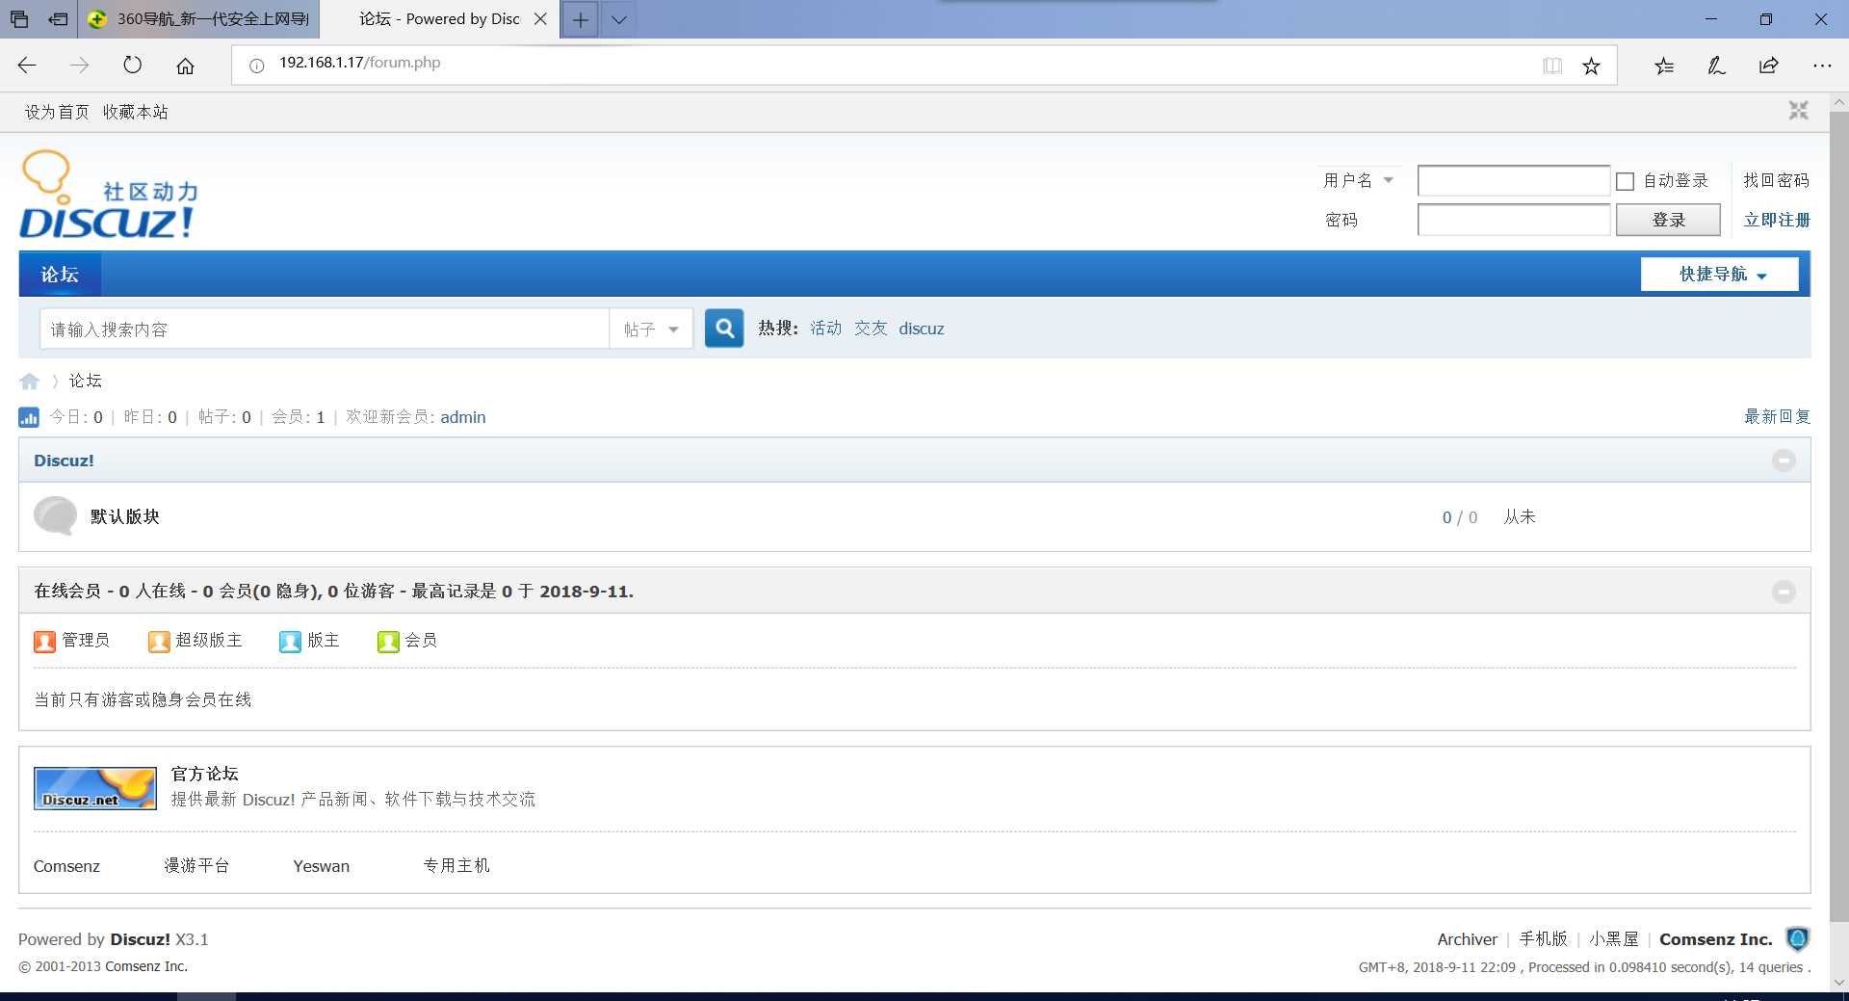Click the 论坛 breadcrumb link

[86, 381]
